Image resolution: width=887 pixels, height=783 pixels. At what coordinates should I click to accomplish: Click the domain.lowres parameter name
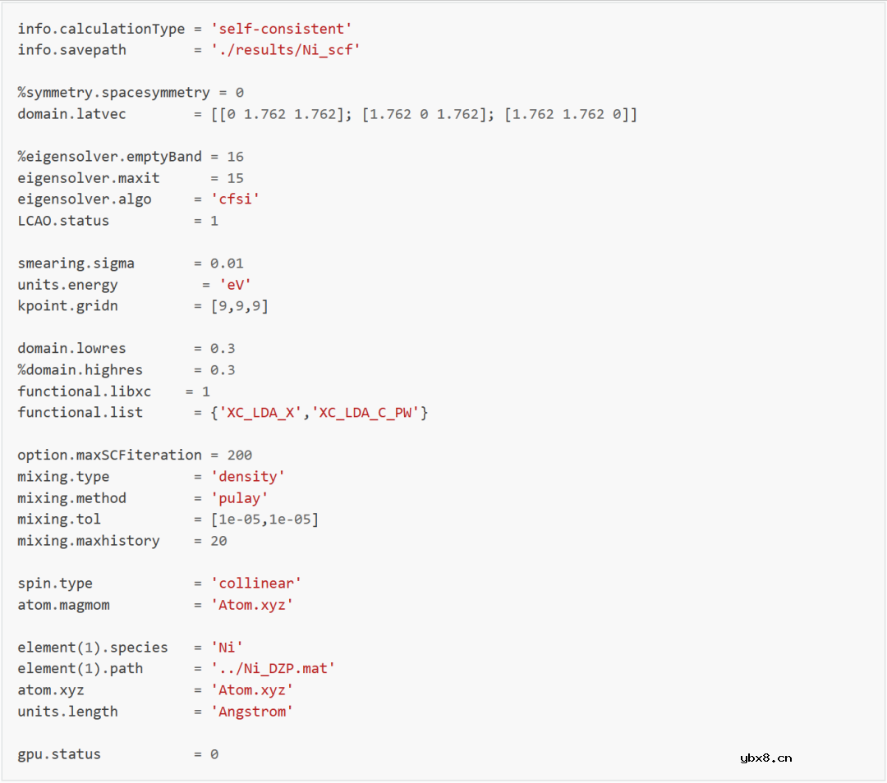tap(72, 349)
